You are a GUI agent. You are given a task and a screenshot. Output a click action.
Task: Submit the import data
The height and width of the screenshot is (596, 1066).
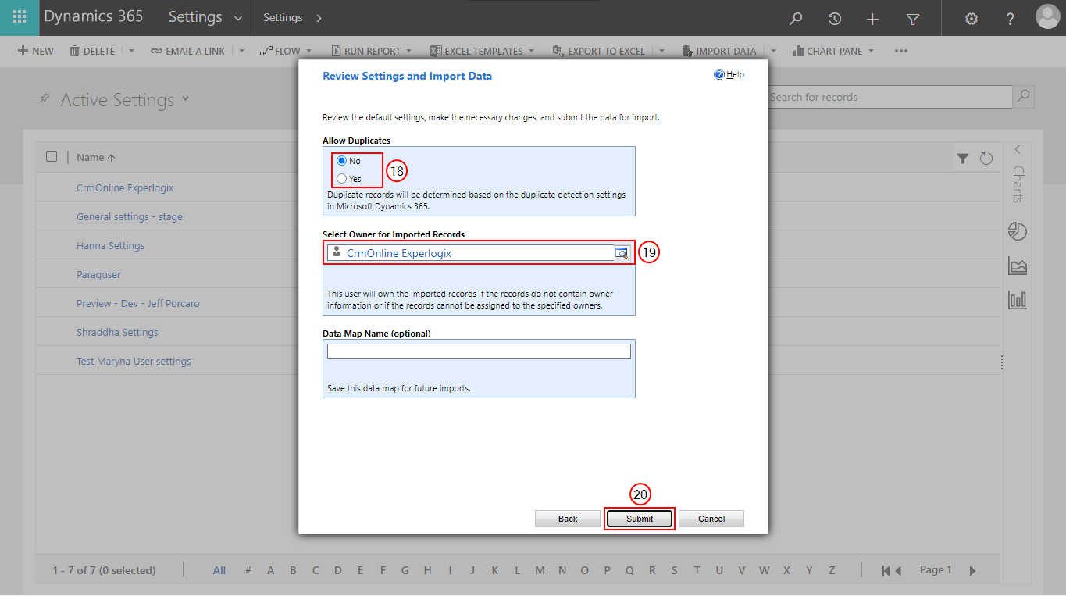(x=640, y=519)
